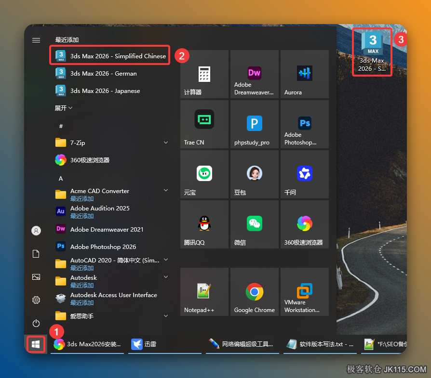
Task: Click the 最近添加 section heading
Action: [67, 40]
